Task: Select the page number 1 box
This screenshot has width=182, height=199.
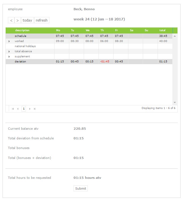Action: point(24,109)
